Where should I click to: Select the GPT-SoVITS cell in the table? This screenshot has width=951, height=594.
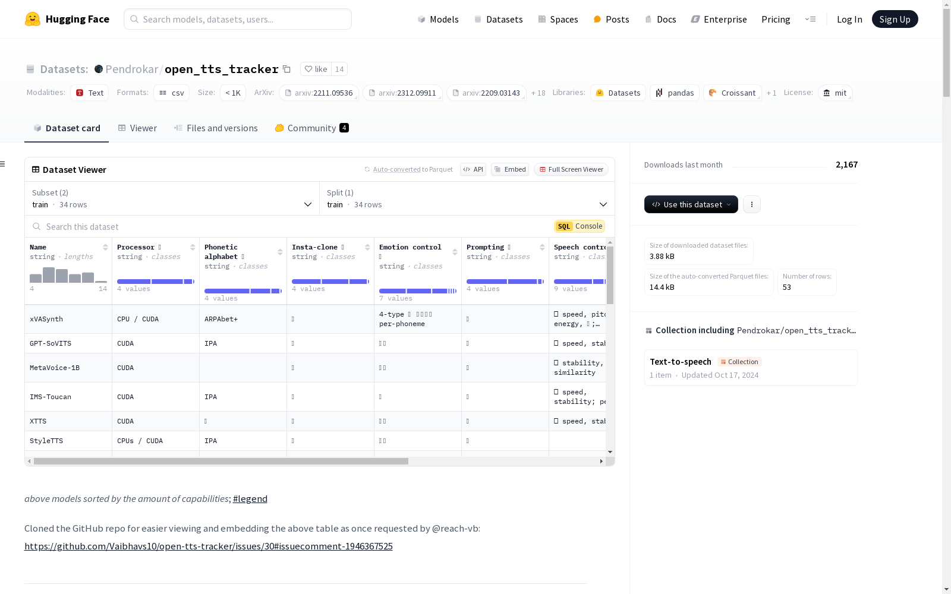tap(68, 343)
